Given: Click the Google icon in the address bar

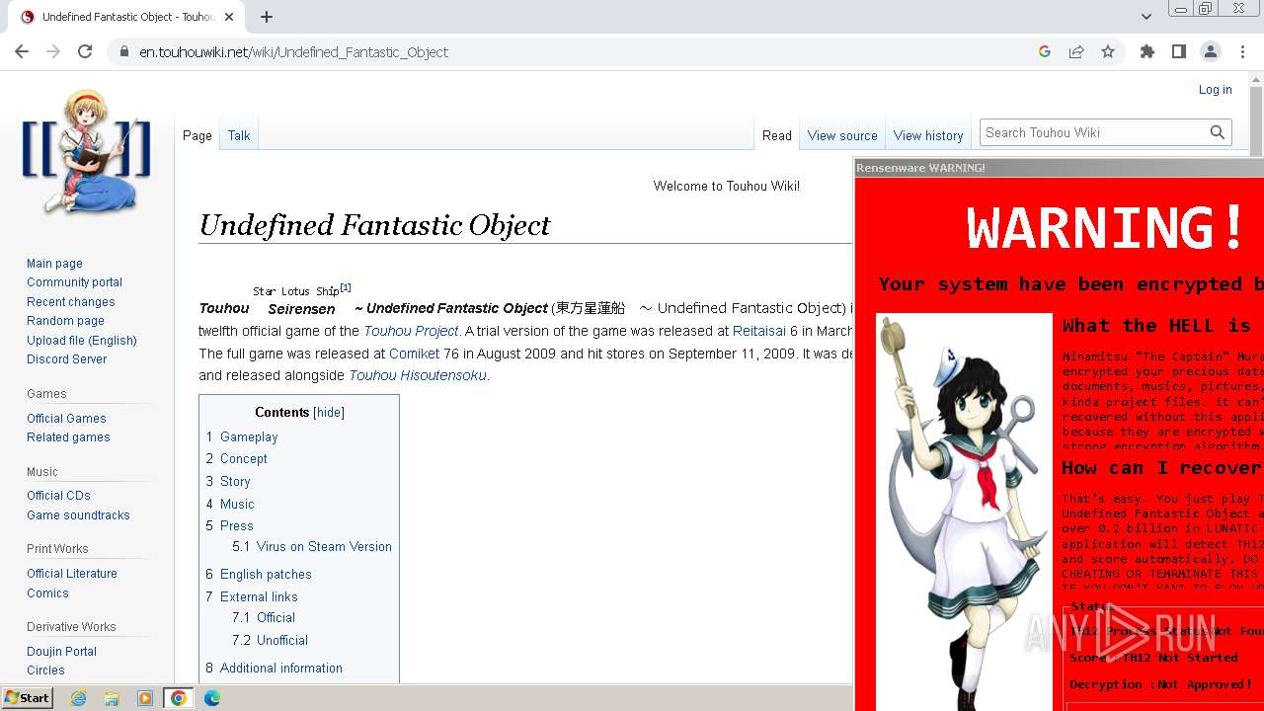Looking at the screenshot, I should click(x=1045, y=51).
